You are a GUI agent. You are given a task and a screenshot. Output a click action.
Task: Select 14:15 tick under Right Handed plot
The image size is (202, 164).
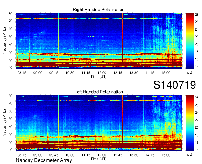click(x=150, y=73)
